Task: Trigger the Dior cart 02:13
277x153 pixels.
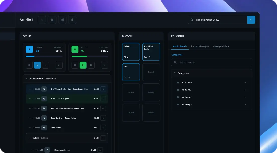Action: click(131, 72)
